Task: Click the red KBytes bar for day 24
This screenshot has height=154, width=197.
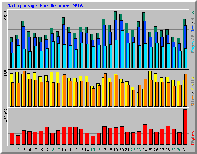Action: click(x=145, y=135)
